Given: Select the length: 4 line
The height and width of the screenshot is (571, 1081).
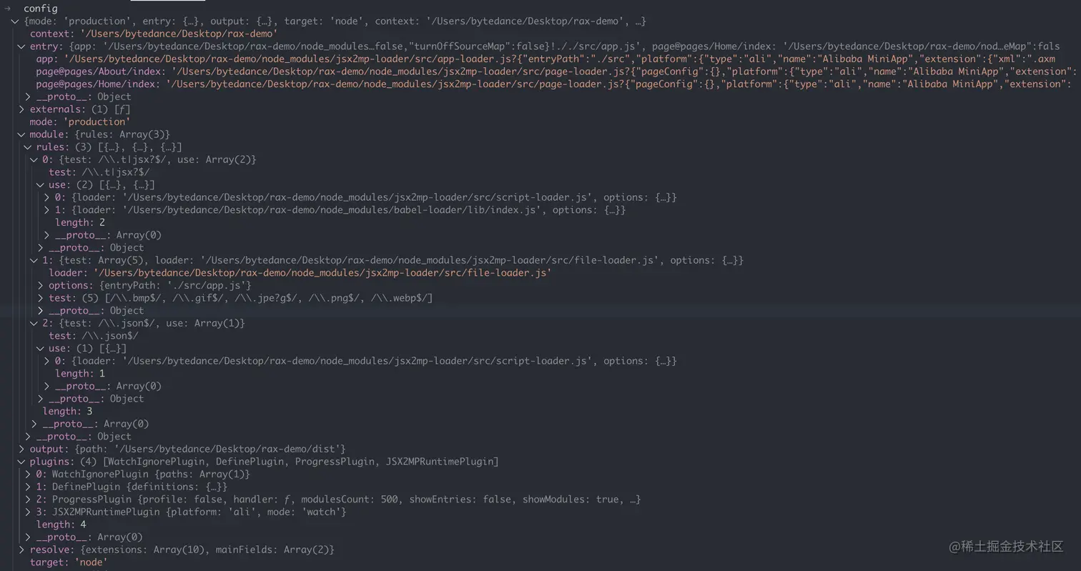Looking at the screenshot, I should tap(61, 525).
